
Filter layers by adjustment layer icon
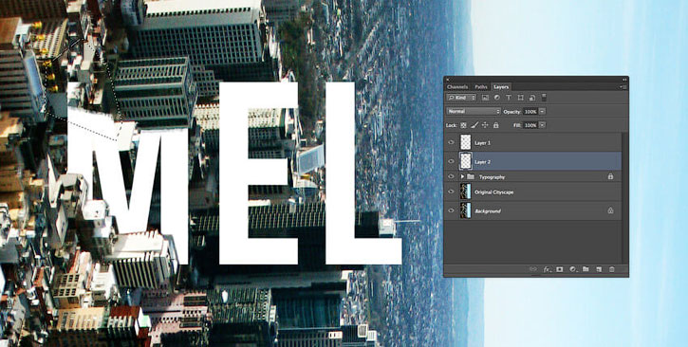point(497,98)
